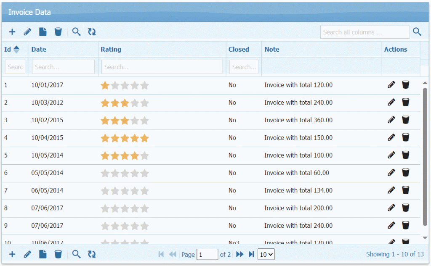The image size is (431, 266).
Task: Sort by the Id column sort arrows
Action: (16, 49)
